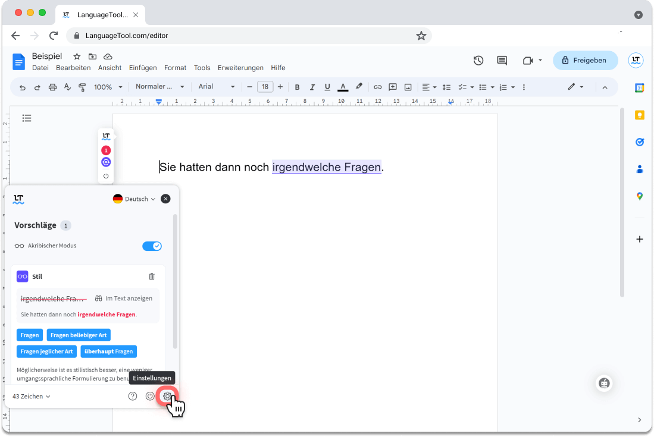Viewport: 654px width, 437px height.
Task: Open the Bearbeiten menu
Action: [73, 68]
